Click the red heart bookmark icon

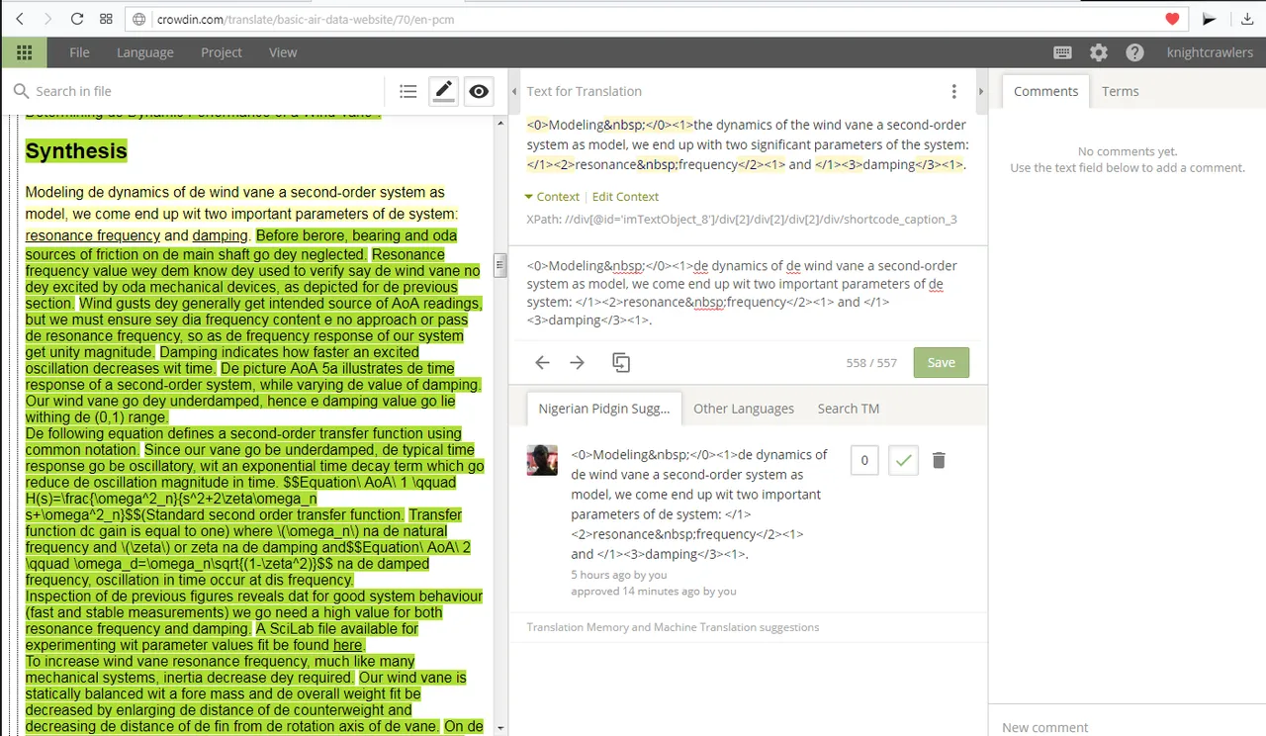click(x=1172, y=19)
